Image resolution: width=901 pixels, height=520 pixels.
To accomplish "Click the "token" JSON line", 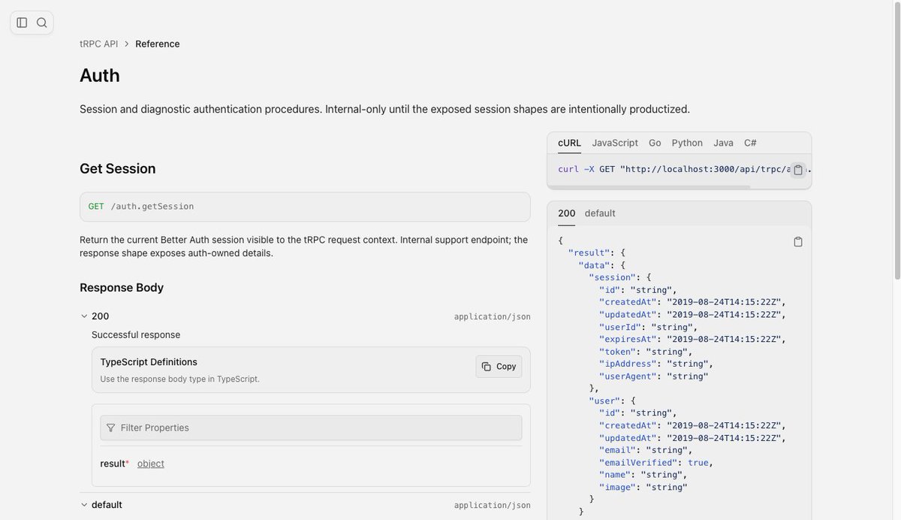I will pyautogui.click(x=646, y=352).
